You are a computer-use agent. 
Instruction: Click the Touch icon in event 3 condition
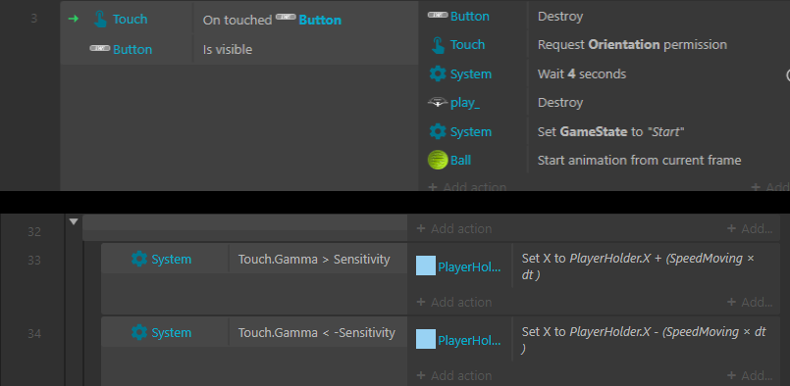[100, 20]
